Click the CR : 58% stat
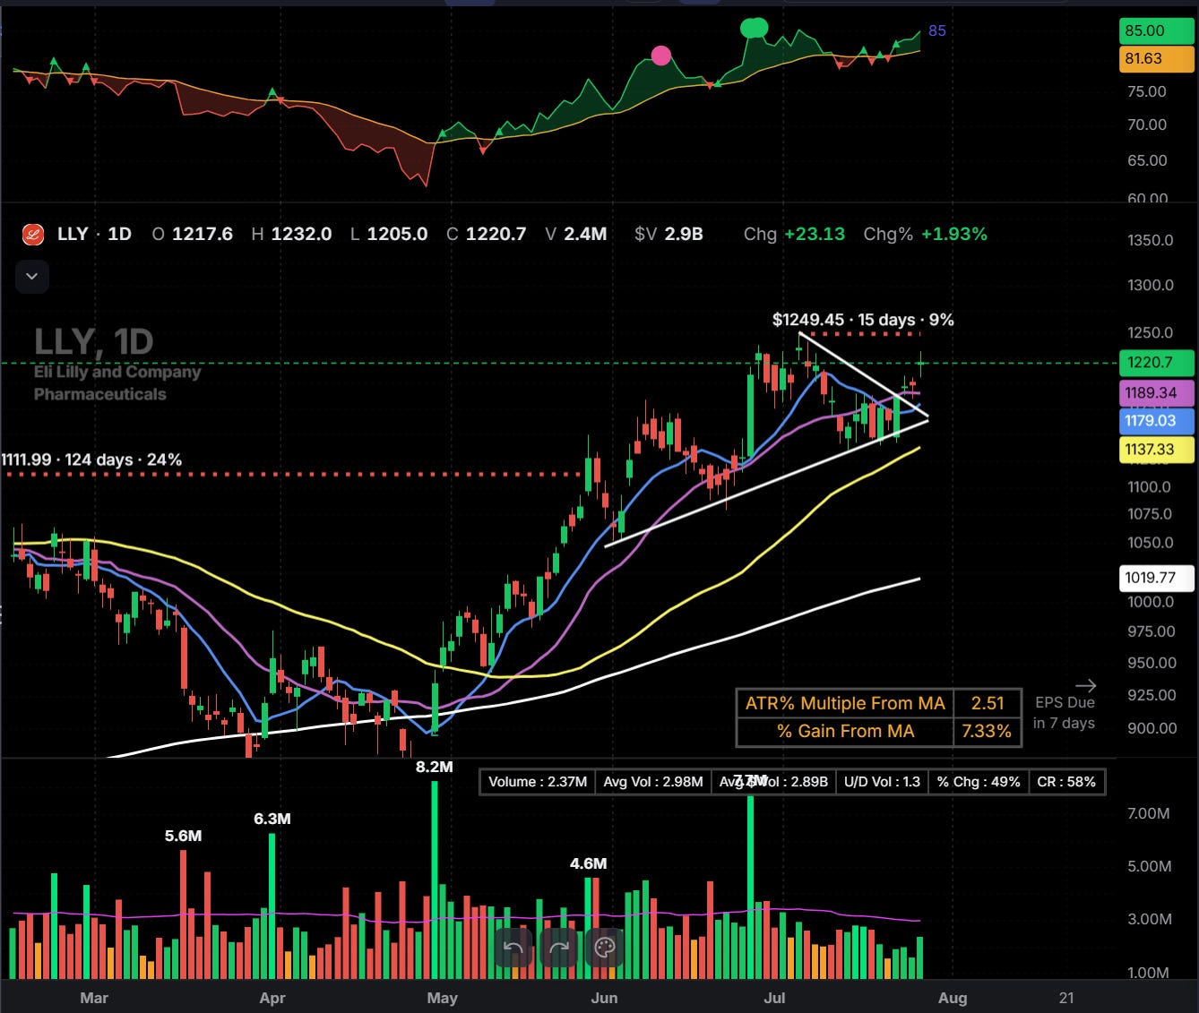Image resolution: width=1199 pixels, height=1013 pixels. pyautogui.click(x=1066, y=782)
